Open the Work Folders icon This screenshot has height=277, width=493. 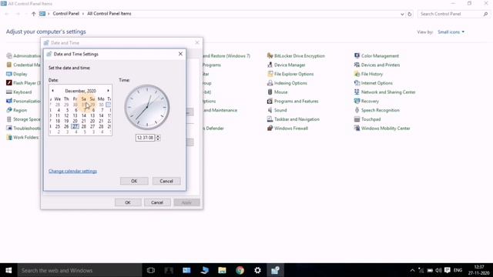9,137
